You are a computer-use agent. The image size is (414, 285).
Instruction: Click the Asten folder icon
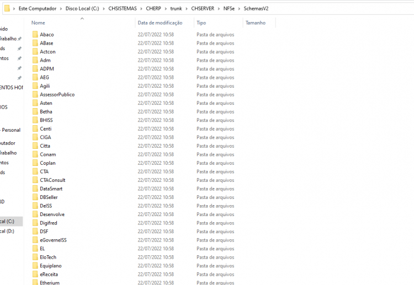pyautogui.click(x=35, y=103)
